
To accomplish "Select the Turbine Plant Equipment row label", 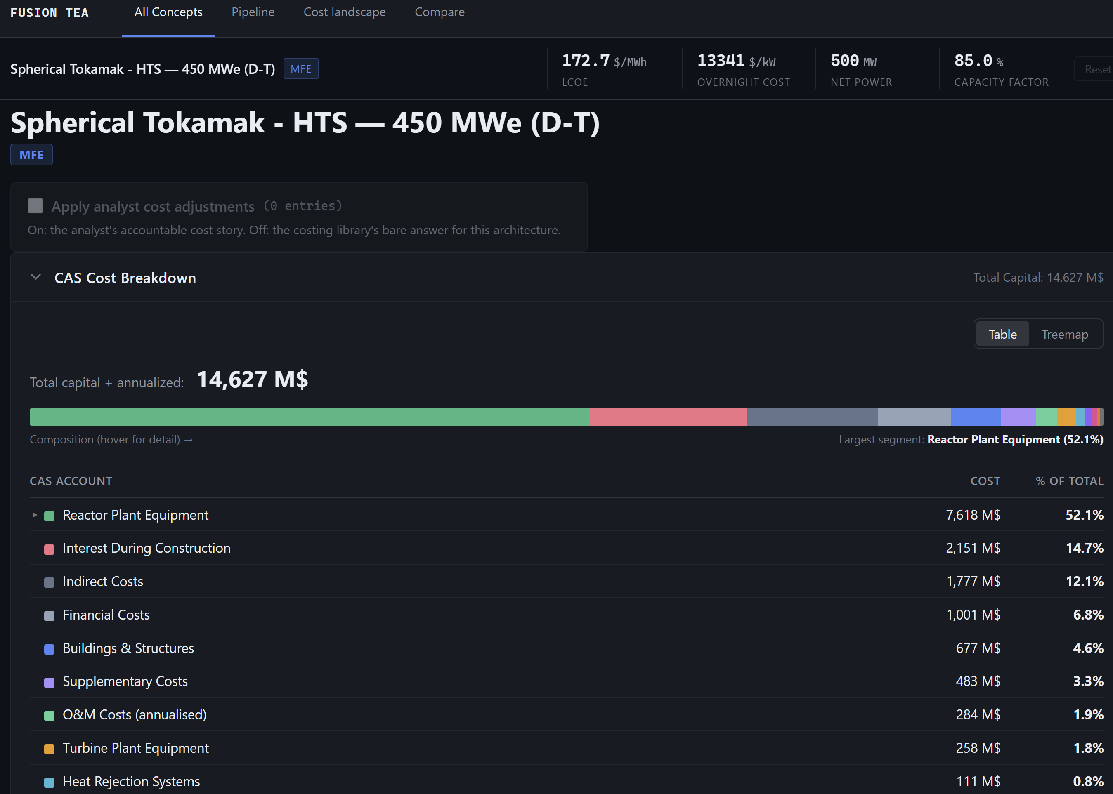I will click(x=135, y=747).
